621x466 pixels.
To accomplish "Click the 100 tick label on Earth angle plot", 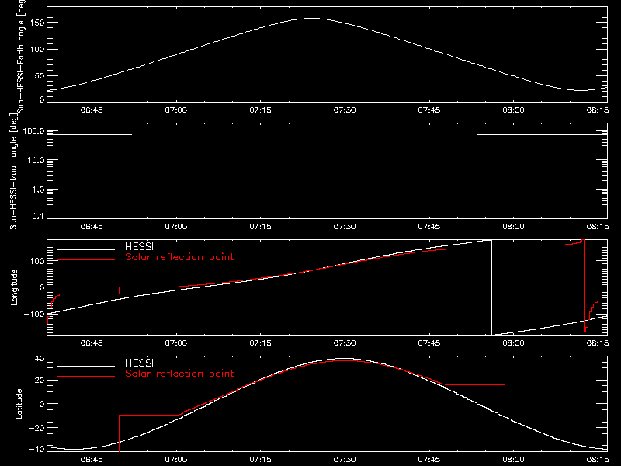I will pos(36,49).
